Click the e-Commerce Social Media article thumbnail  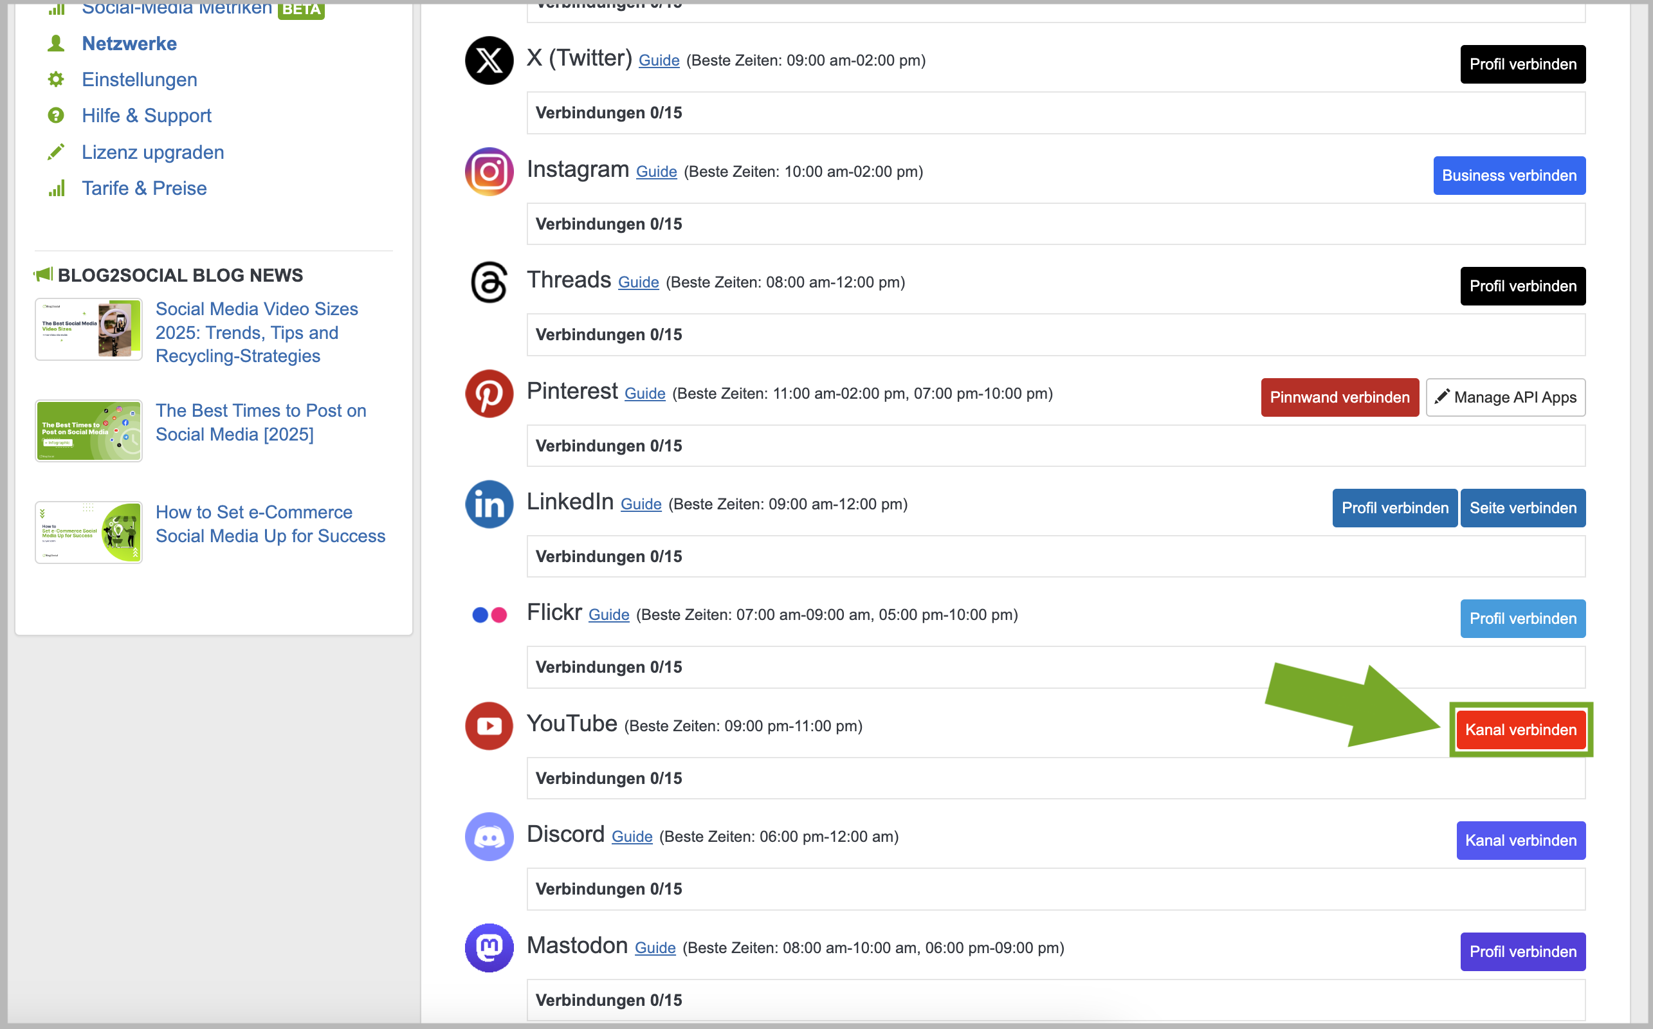[89, 533]
